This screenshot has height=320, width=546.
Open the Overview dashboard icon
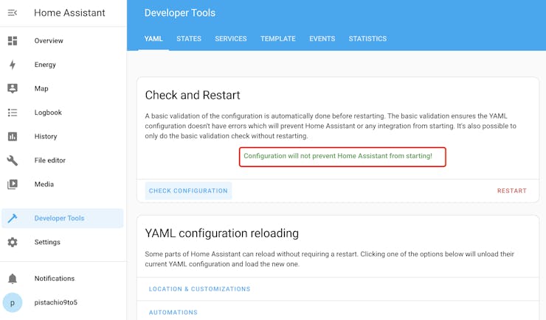(x=13, y=40)
